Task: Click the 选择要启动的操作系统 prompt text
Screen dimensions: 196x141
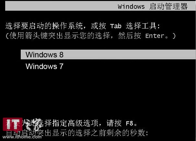Action: click(44, 26)
